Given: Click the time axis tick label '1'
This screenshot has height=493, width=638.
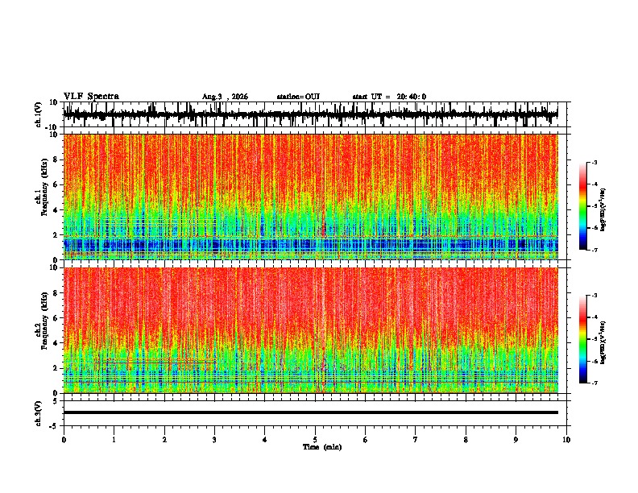Looking at the screenshot, I should tap(114, 440).
